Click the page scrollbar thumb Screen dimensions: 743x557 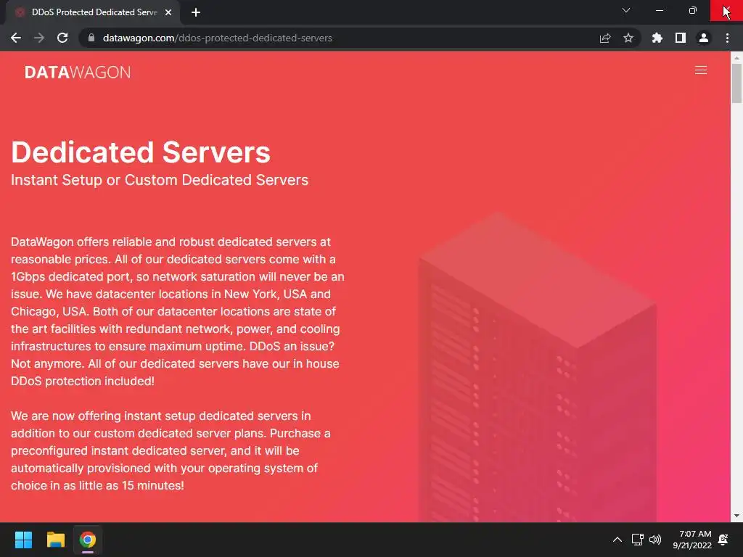pos(736,83)
